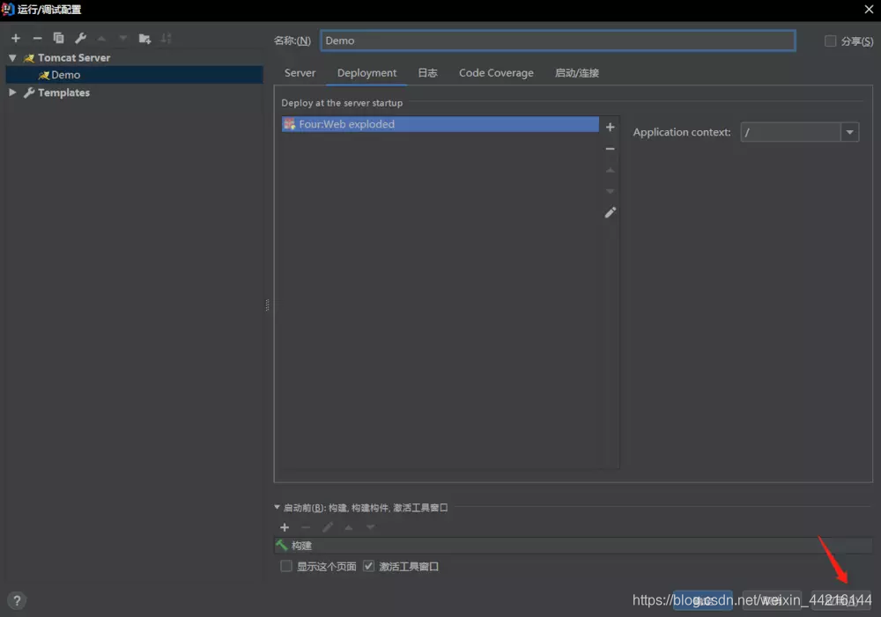Screen dimensions: 881x617
Task: Move deployment artifact up
Action: tap(611, 170)
